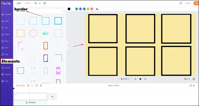Click the delete trash icon
199x106 pixels.
click(41, 86)
